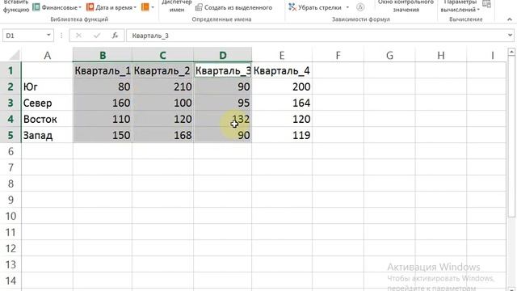The image size is (517, 291).
Task: Click the formula bar with Квартал_3
Action: (x=316, y=36)
